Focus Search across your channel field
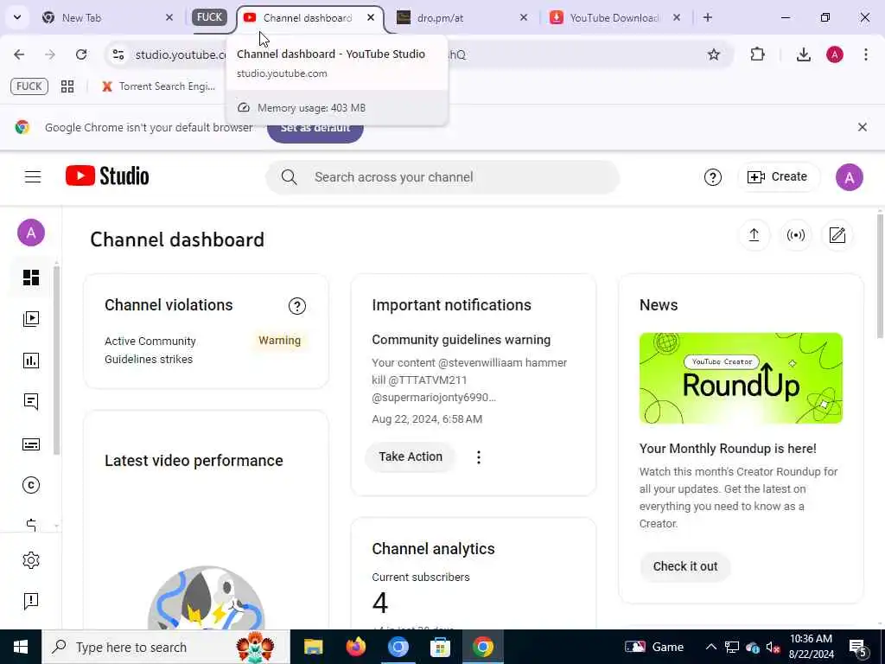This screenshot has width=885, height=664. tap(442, 177)
